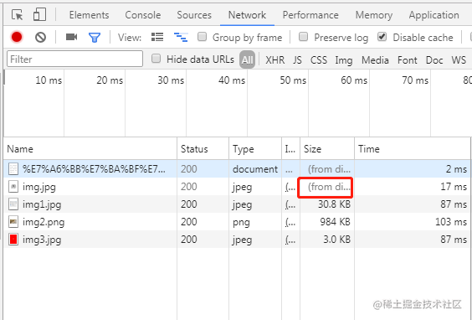Click inside the Filter text field
This screenshot has width=472, height=320.
click(74, 59)
